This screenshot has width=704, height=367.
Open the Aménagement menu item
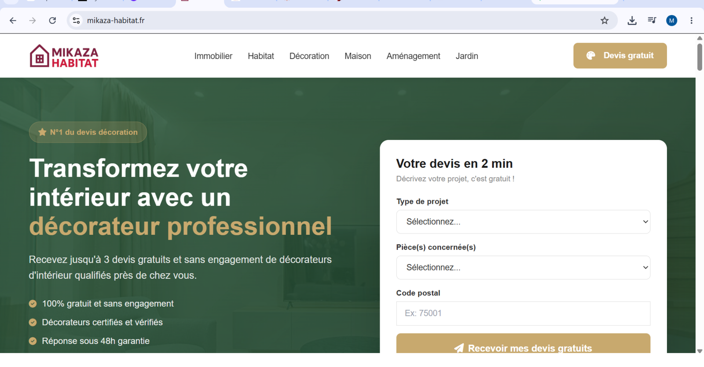tap(413, 56)
